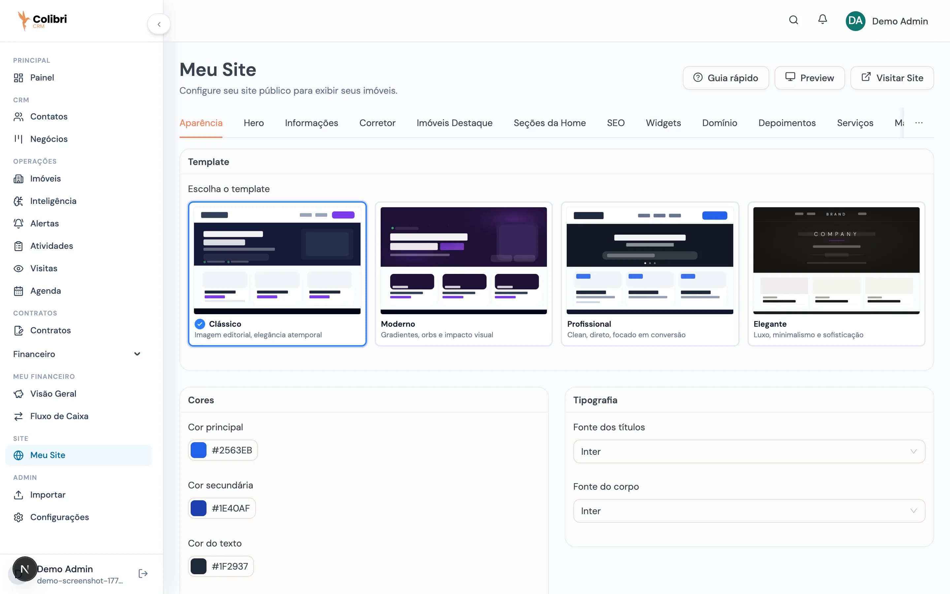Select the Contatos sidebar icon
Screen dimensions: 950x594
point(19,116)
